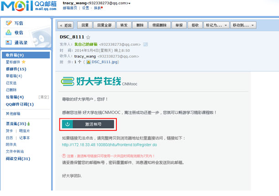Click the power icon on activation button
Image resolution: width=279 pixels, height=196 pixels.
coord(68,124)
